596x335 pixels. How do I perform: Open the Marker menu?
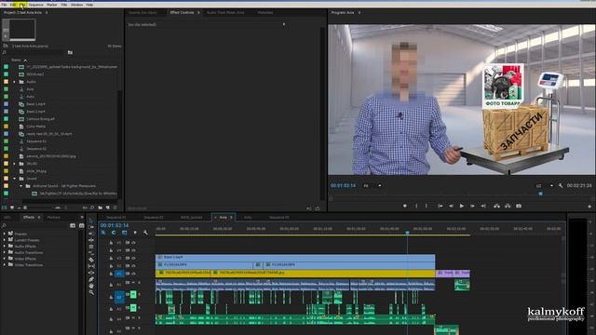[52, 5]
